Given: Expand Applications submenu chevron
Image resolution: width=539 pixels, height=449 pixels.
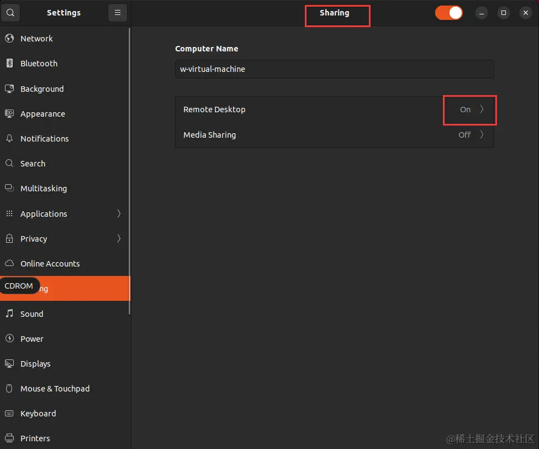Looking at the screenshot, I should [x=119, y=213].
